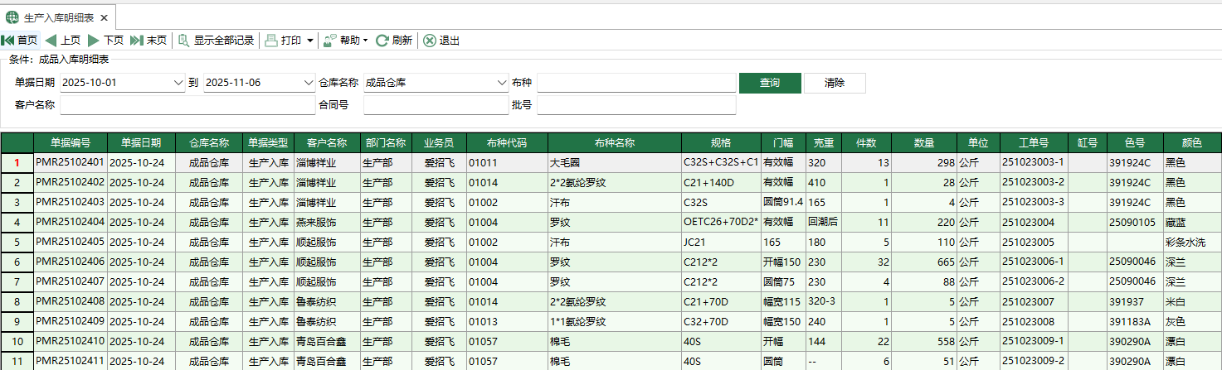Click customer cell 燕来服饰

327,222
